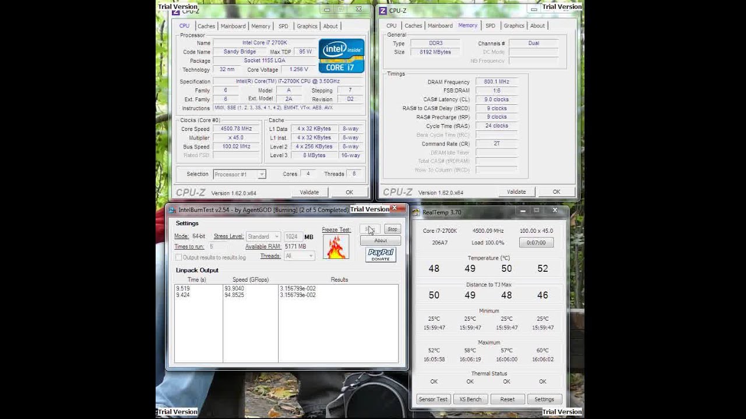Click the 0:07:00 timer button in RealTemp
This screenshot has height=419, width=746.
pyautogui.click(x=536, y=243)
